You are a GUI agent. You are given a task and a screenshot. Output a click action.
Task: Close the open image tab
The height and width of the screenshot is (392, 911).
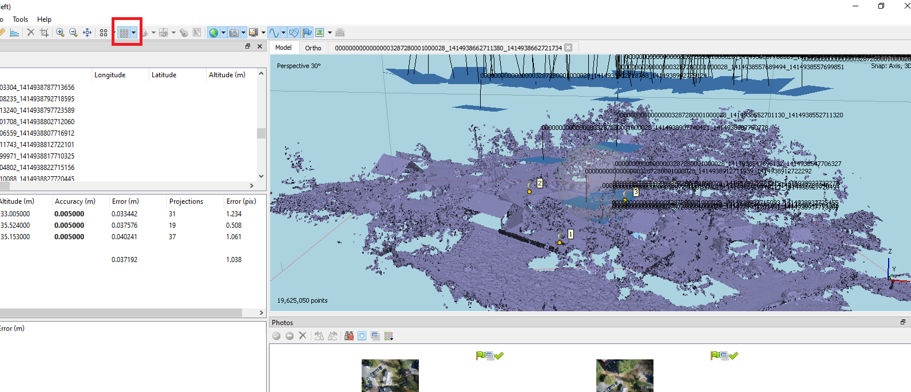[568, 47]
